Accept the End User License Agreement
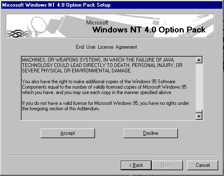 [68, 133]
